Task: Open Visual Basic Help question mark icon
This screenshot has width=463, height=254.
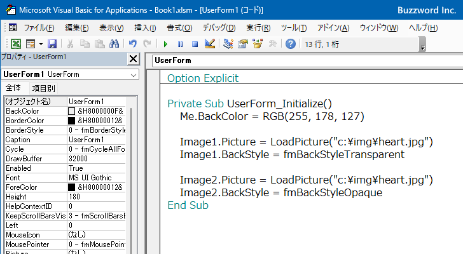Action: [291, 44]
